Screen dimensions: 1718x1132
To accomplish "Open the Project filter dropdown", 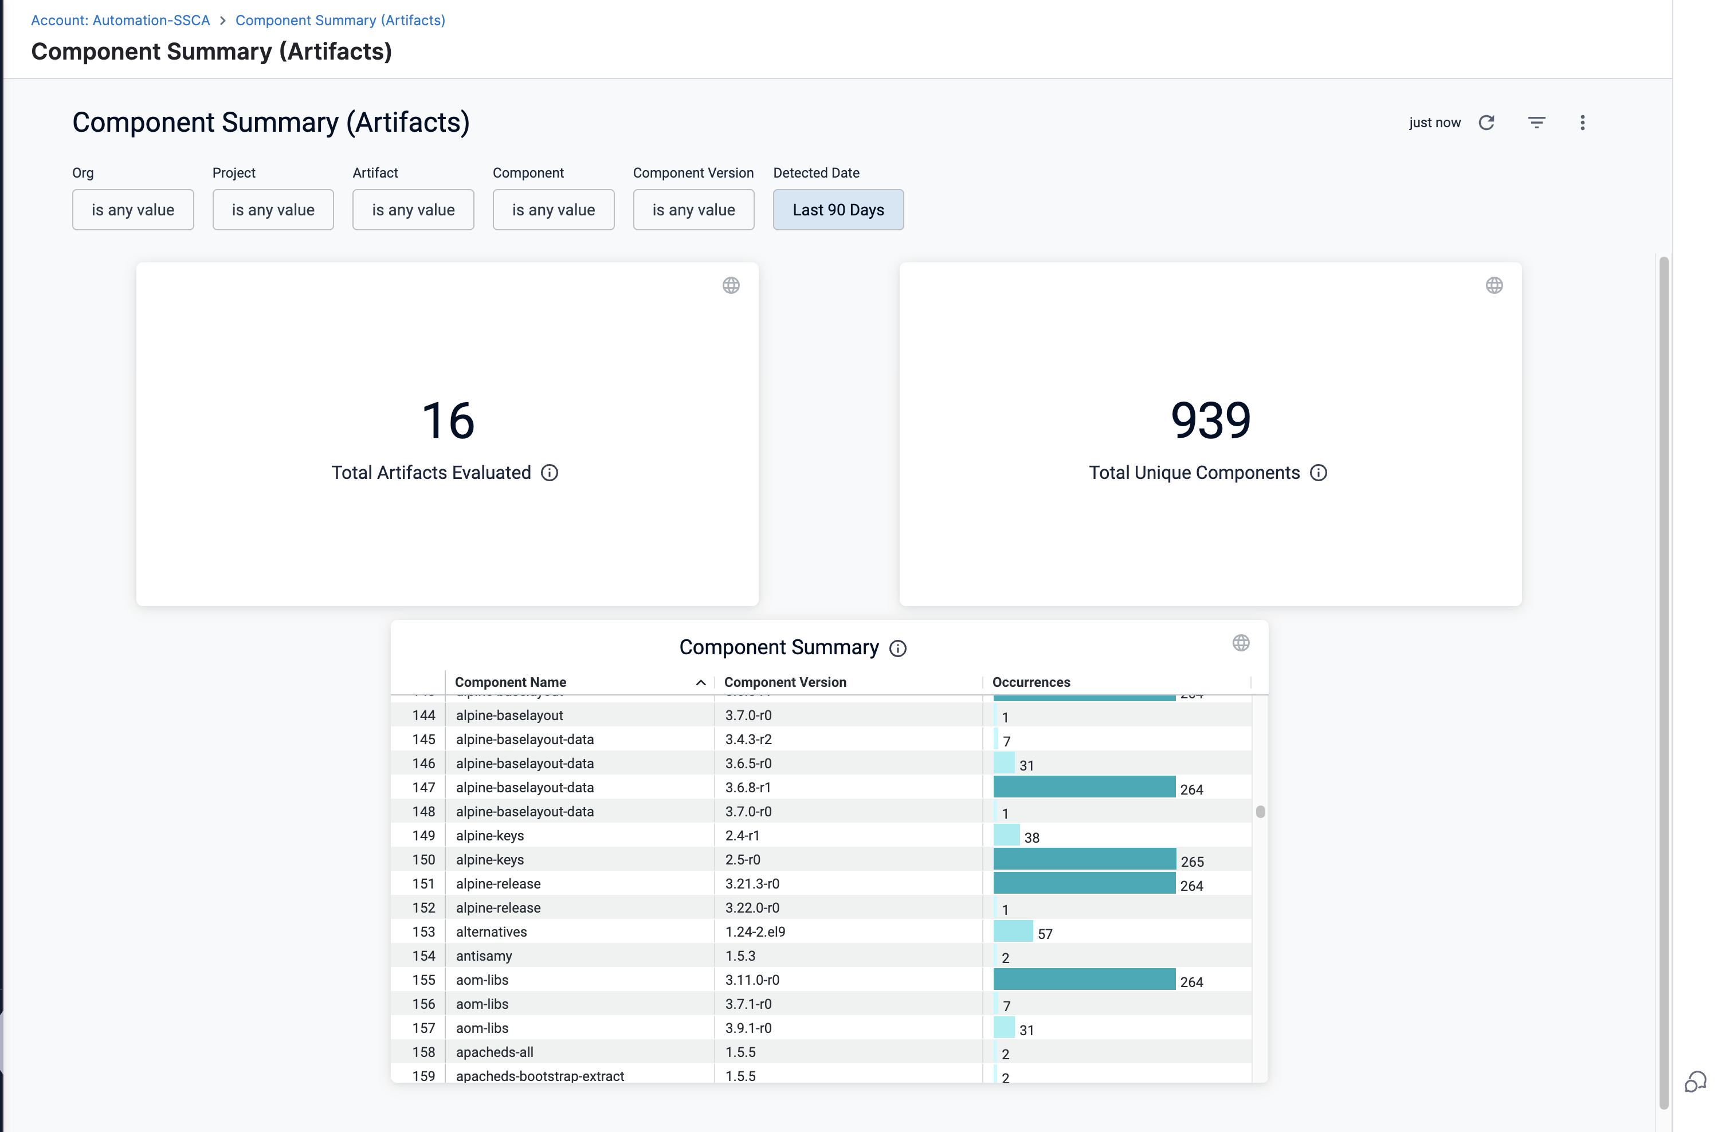I will [273, 210].
